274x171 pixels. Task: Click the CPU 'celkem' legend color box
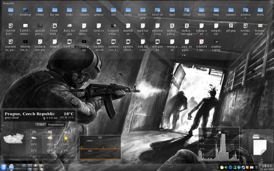click(x=219, y=133)
